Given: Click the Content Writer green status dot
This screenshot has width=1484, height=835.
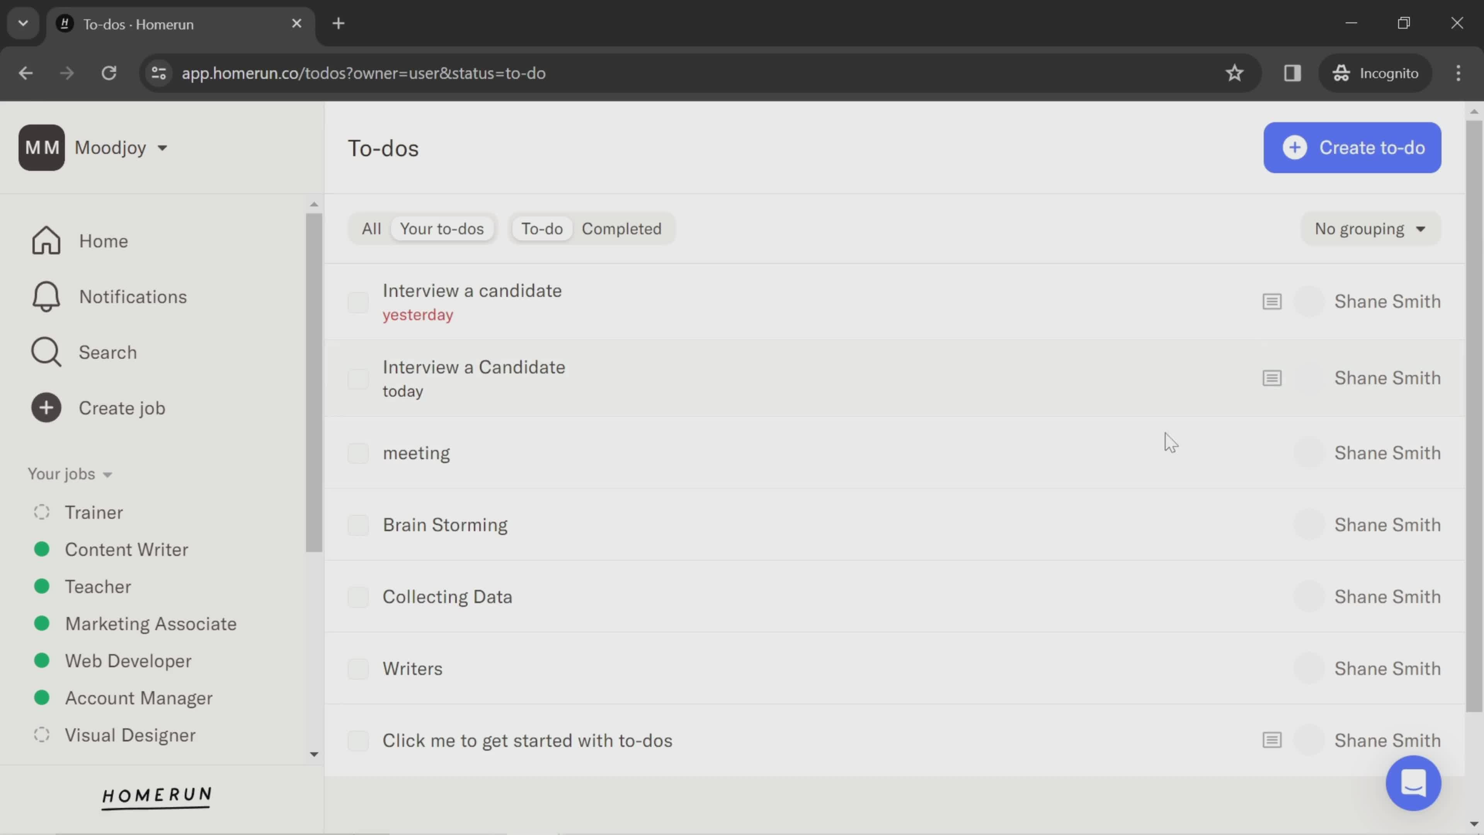Looking at the screenshot, I should [41, 549].
